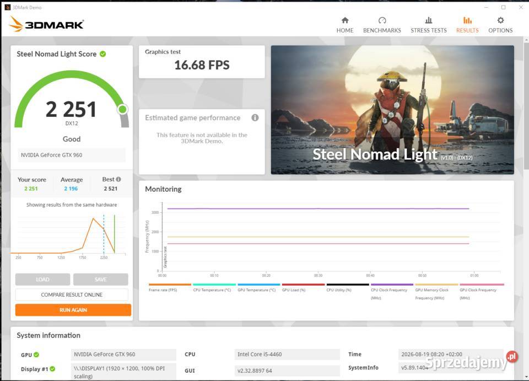The width and height of the screenshot is (529, 381).
Task: Open Estimated game performance info icon
Action: [x=255, y=117]
